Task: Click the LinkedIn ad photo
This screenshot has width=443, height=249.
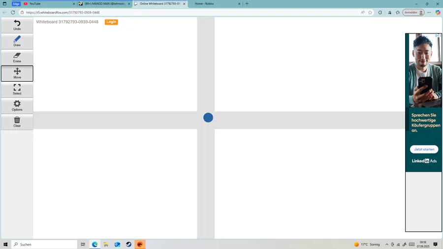Action: coord(425,70)
